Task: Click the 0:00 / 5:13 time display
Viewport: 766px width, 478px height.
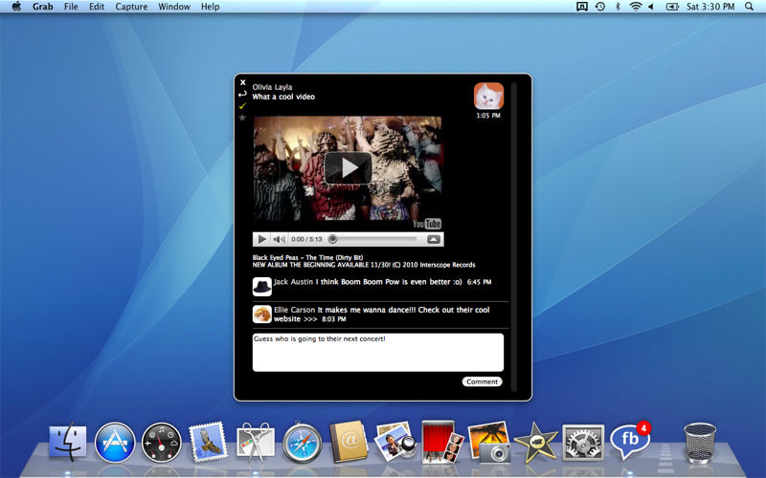Action: pos(306,239)
